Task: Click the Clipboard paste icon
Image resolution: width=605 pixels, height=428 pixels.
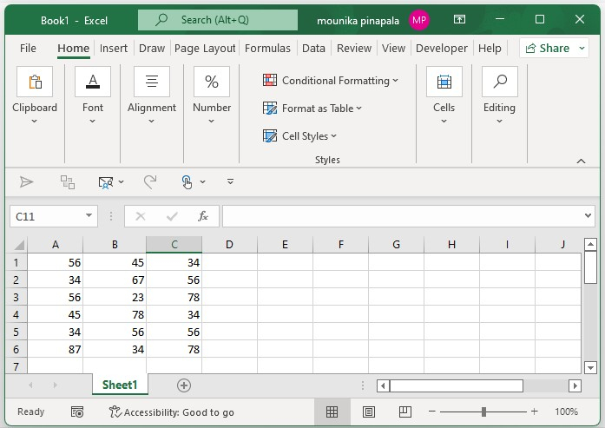Action: pyautogui.click(x=35, y=82)
